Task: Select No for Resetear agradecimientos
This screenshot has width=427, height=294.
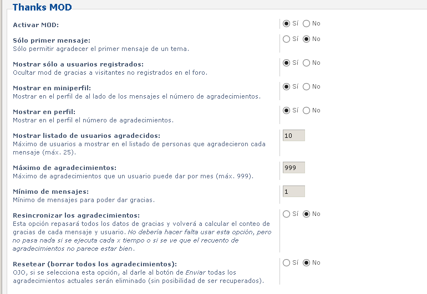Action: coord(306,263)
